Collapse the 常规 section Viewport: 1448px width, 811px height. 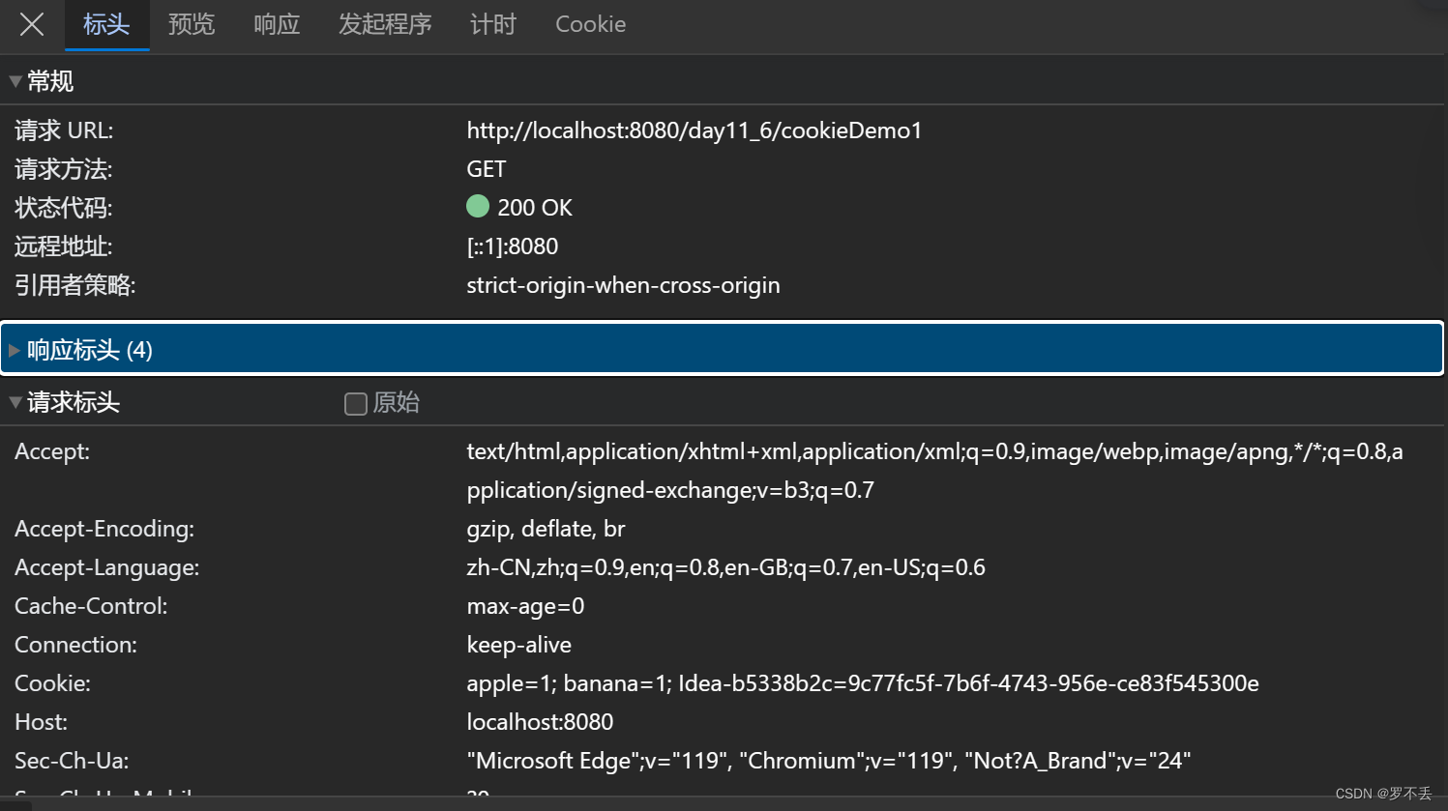click(x=15, y=81)
